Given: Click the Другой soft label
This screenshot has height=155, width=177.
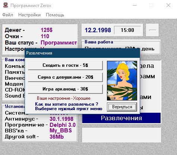Looking at the screenshot, I should point(22,137).
